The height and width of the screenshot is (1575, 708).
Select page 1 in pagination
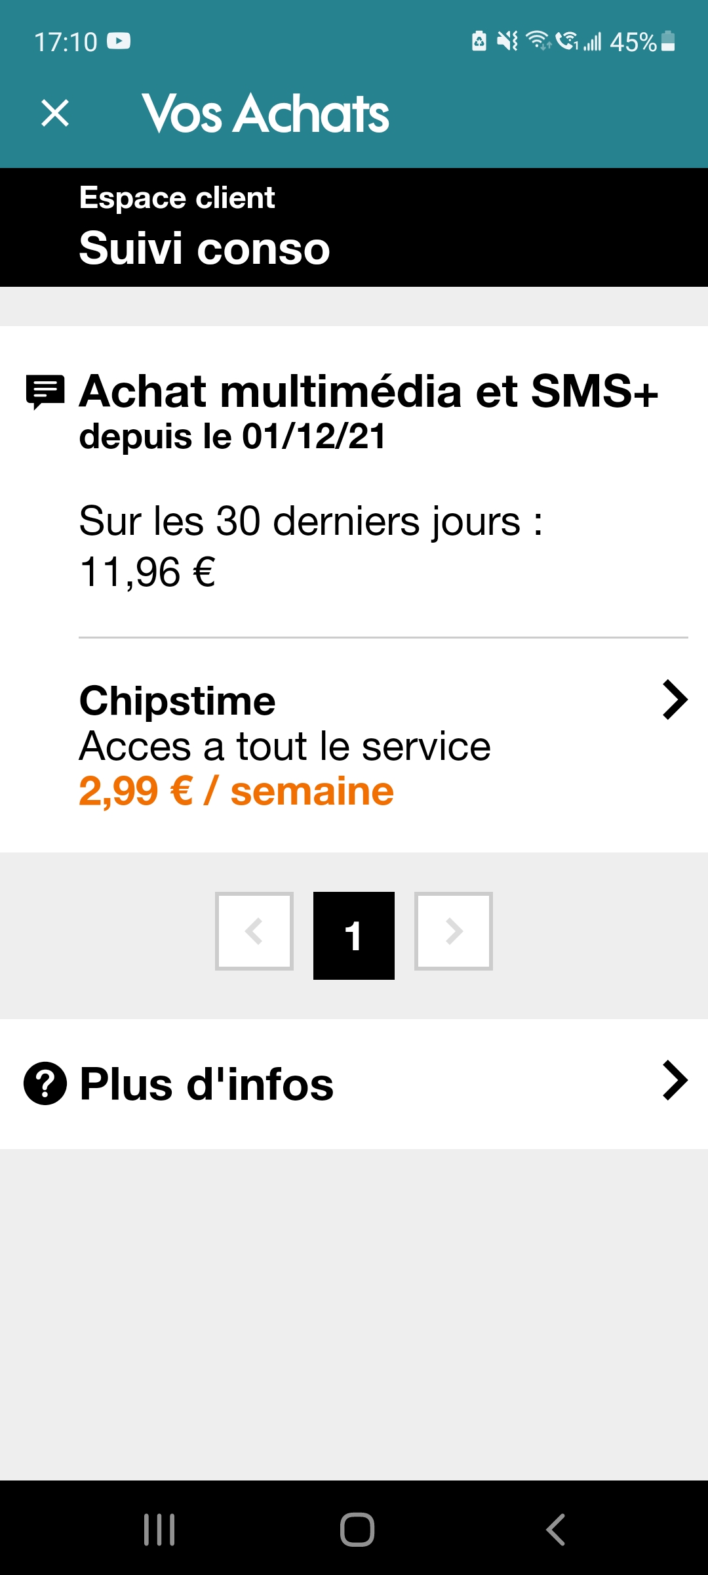tap(354, 935)
